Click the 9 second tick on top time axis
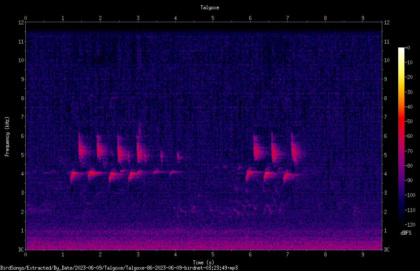Screen dimensions: 420x271 coord(363,18)
